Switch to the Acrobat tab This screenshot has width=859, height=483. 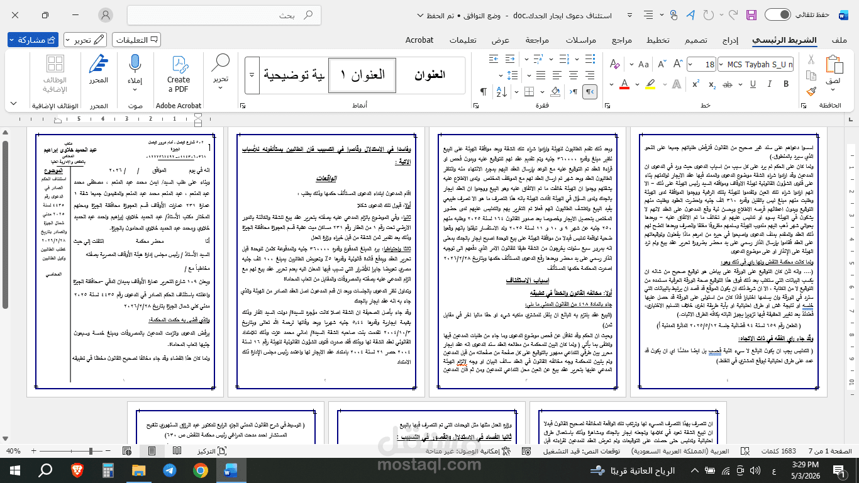click(419, 40)
